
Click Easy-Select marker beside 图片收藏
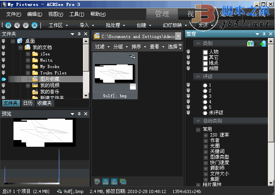point(4,79)
